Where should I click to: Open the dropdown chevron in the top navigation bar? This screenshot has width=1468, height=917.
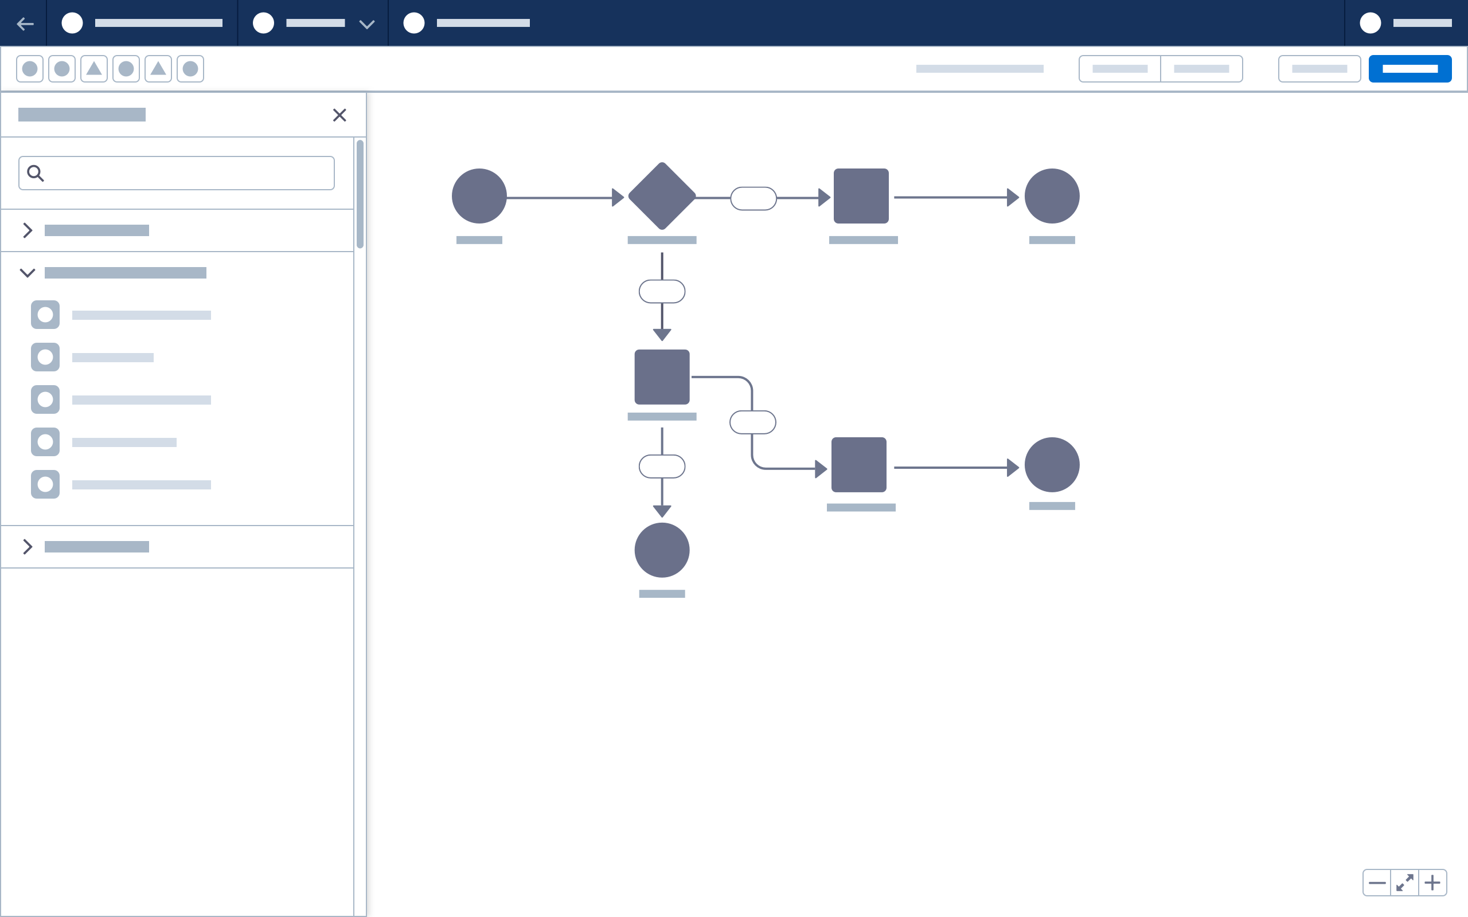click(366, 23)
